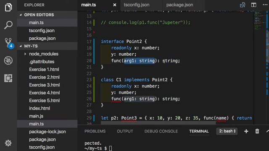This screenshot has width=269, height=151.
Task: Open the Debug Console panel tab
Action: point(161,131)
